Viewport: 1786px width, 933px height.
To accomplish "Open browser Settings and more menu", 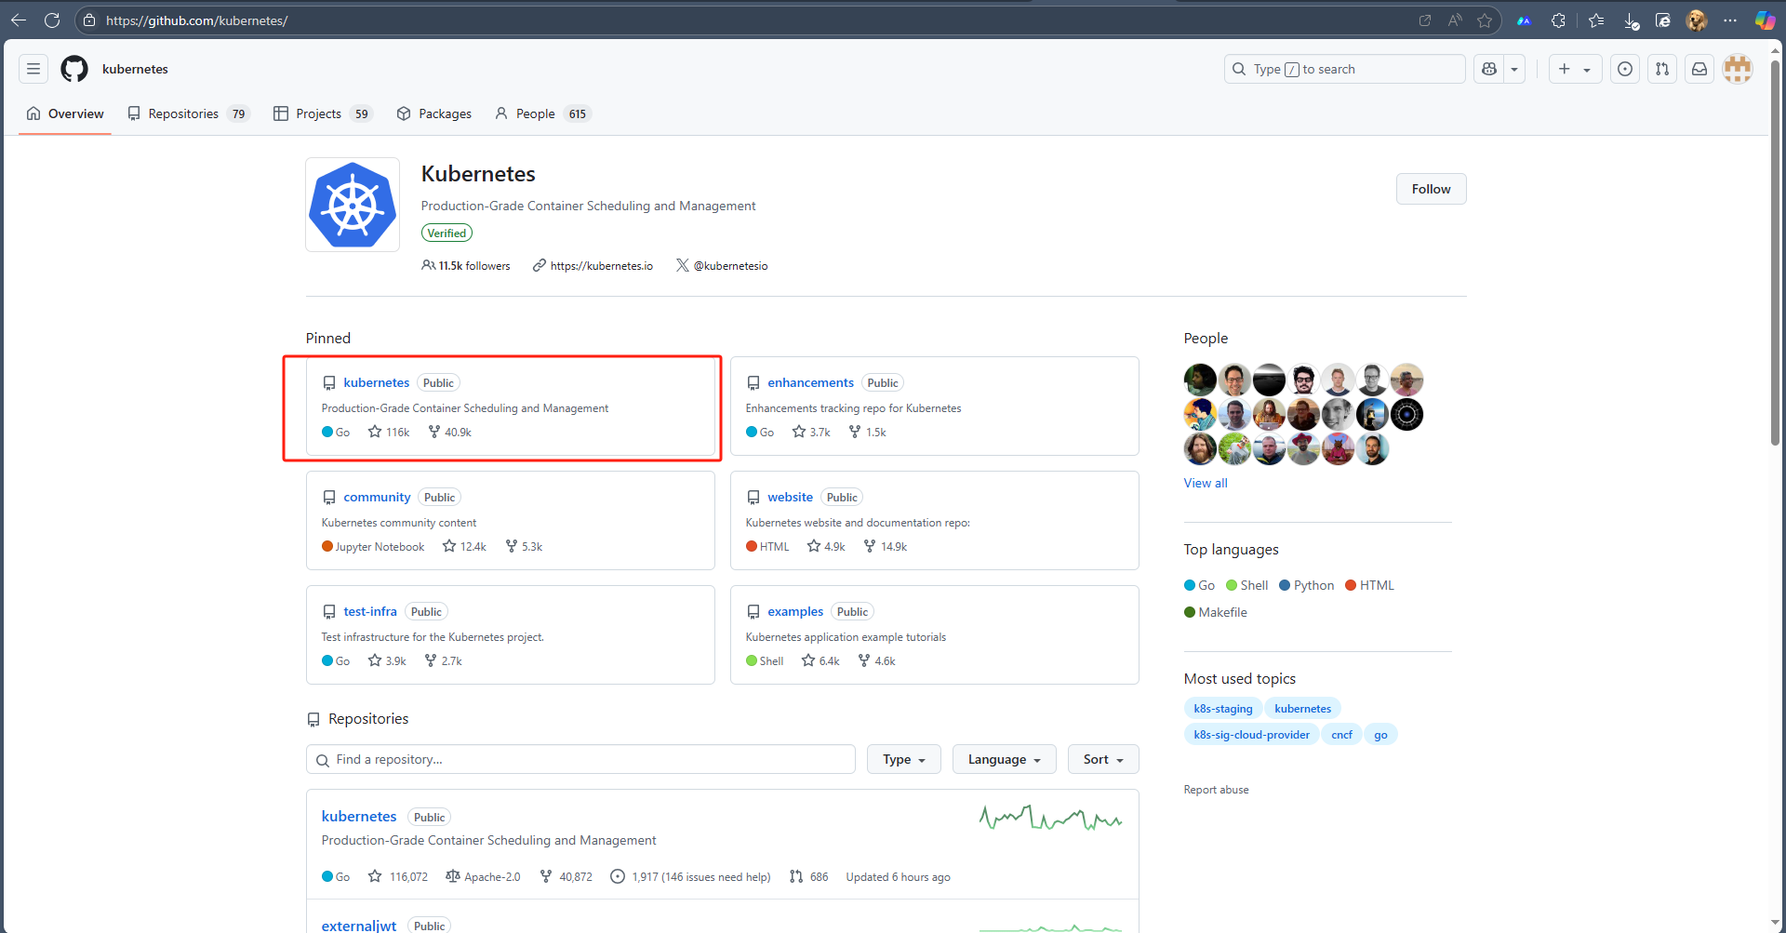I will click(1730, 20).
